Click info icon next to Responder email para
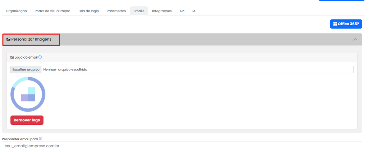Image resolution: width=368 pixels, height=150 pixels. coord(41,139)
